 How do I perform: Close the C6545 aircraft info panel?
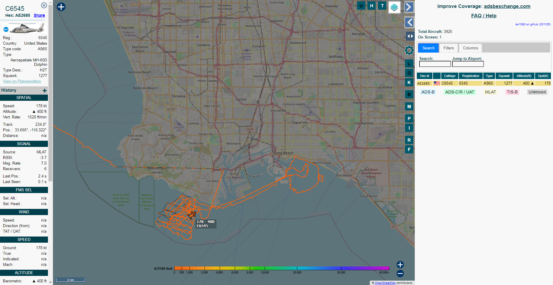coord(44,5)
